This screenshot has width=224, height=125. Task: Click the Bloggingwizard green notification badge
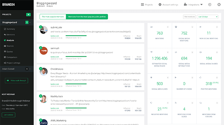(27, 22)
